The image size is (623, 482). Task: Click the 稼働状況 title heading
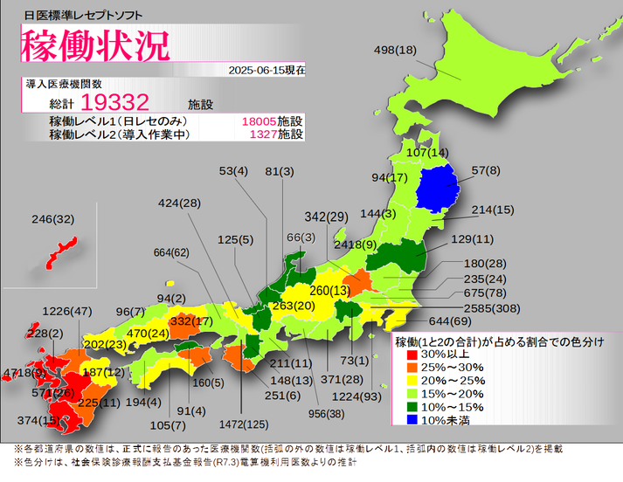[95, 45]
